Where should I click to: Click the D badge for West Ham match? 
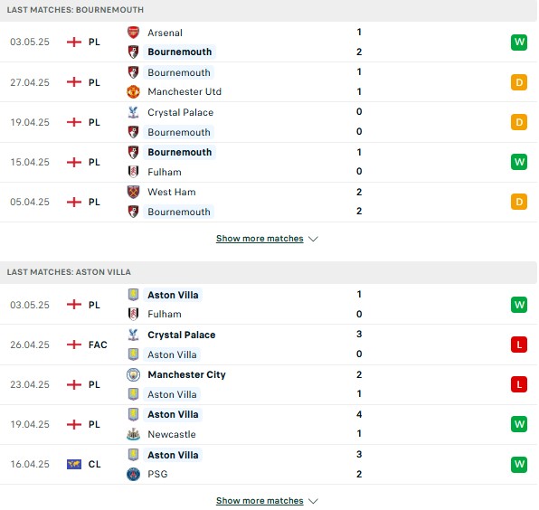(519, 202)
